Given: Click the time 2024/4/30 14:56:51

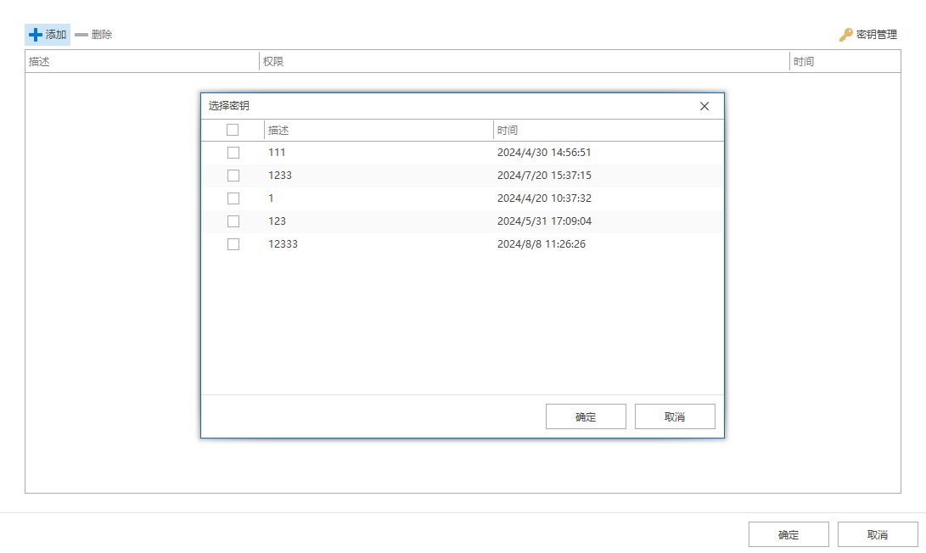Looking at the screenshot, I should pyautogui.click(x=544, y=153).
